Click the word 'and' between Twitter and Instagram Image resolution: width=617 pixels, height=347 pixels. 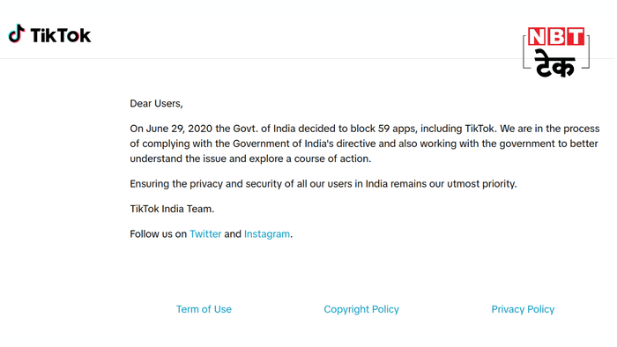click(x=233, y=233)
